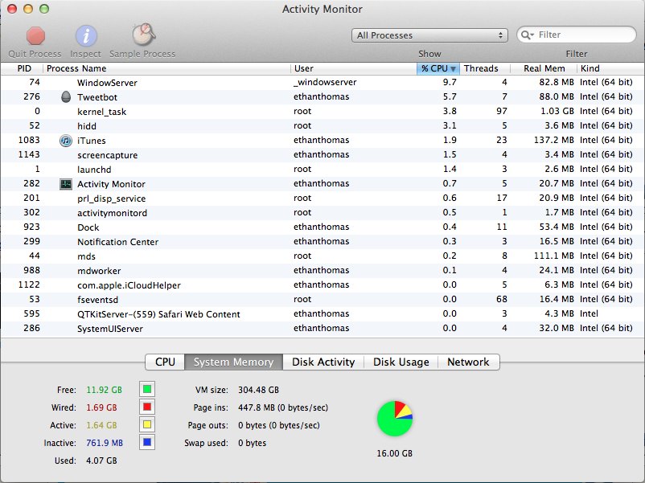Click the 11.92 GB Free value

tap(104, 390)
